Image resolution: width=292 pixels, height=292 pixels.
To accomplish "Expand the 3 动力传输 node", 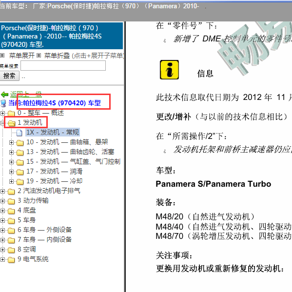I will pyautogui.click(x=2, y=201).
